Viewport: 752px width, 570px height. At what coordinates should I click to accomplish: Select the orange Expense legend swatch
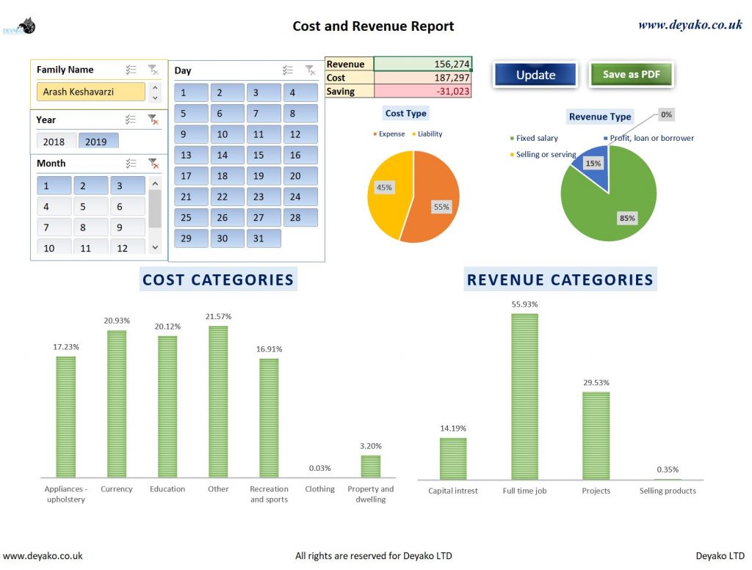[x=375, y=134]
